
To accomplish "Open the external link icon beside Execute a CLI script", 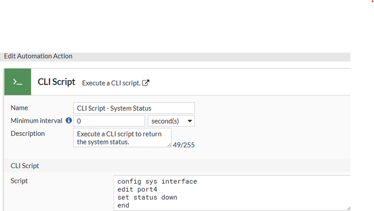I will click(x=146, y=83).
